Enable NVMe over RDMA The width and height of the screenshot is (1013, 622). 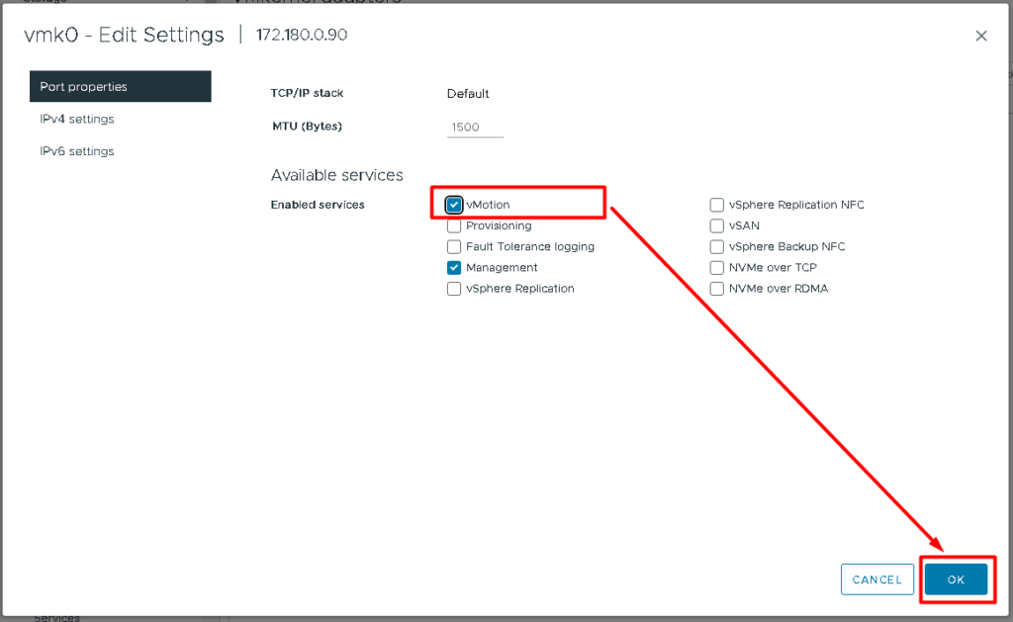(x=716, y=288)
